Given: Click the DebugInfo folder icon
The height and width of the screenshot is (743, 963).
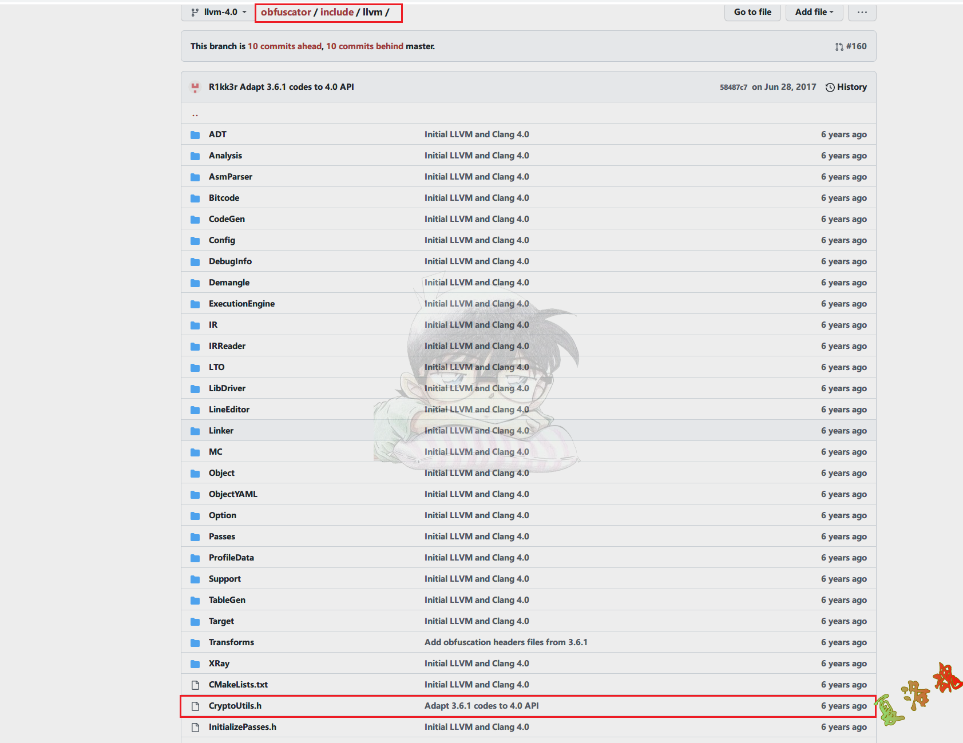Looking at the screenshot, I should pos(195,261).
